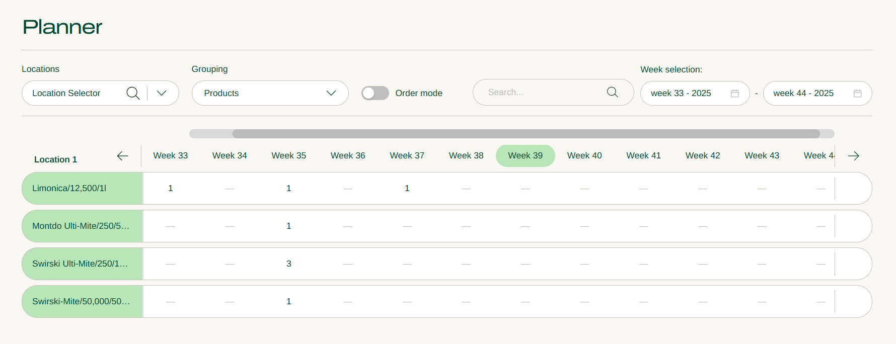This screenshot has height=344, width=896.
Task: Click the Planner page title
Action: tap(62, 27)
